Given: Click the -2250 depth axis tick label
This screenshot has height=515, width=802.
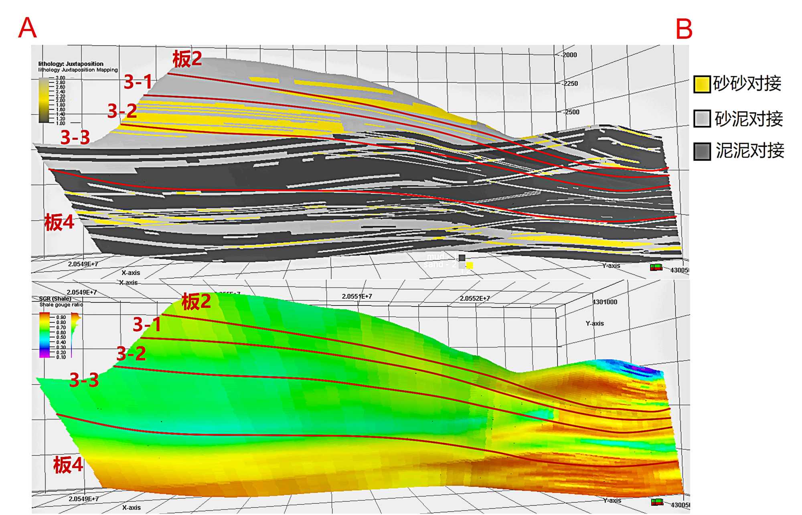Looking at the screenshot, I should (x=570, y=83).
